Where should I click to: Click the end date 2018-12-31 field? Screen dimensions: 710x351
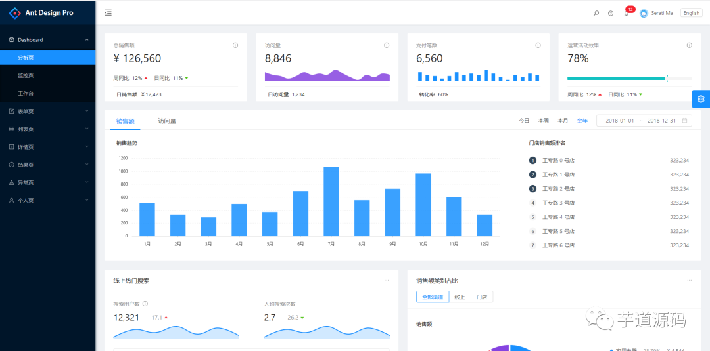[661, 121]
